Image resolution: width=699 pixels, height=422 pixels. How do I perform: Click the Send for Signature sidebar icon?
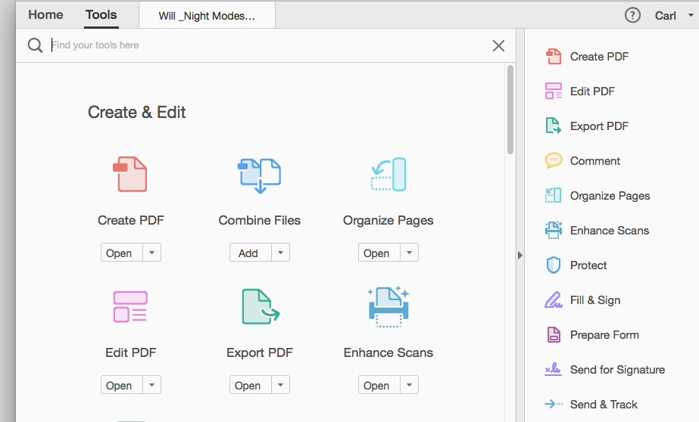point(554,370)
